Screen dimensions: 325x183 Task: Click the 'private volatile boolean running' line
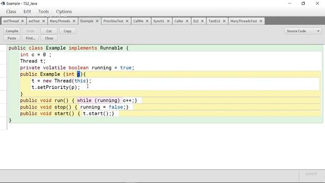tap(77, 68)
